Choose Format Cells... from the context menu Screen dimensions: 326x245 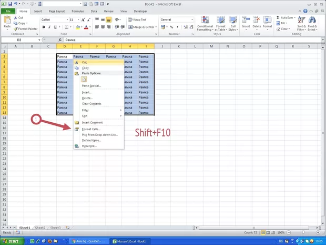(x=90, y=129)
